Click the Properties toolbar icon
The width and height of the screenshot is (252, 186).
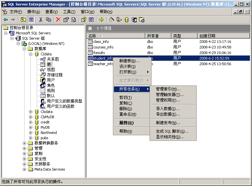coord(66,20)
